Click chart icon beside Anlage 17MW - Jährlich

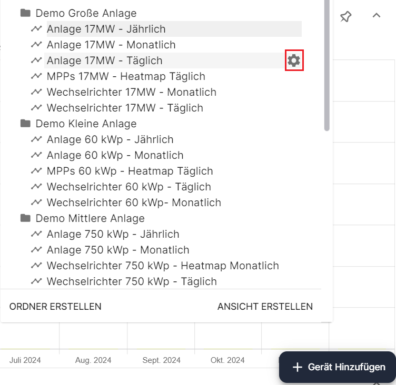(x=36, y=29)
